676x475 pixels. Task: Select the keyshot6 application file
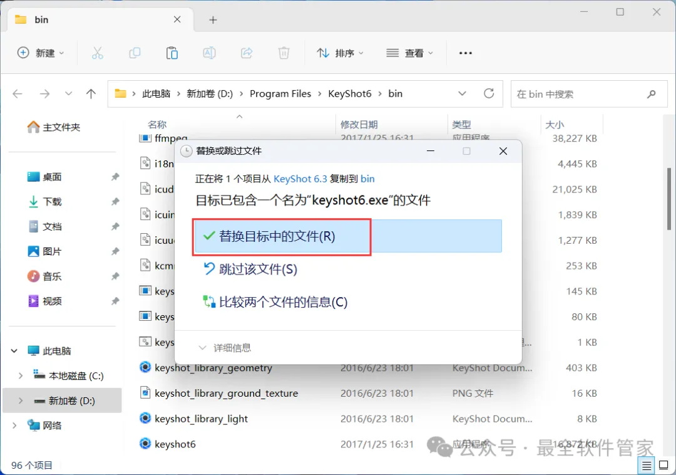[175, 444]
